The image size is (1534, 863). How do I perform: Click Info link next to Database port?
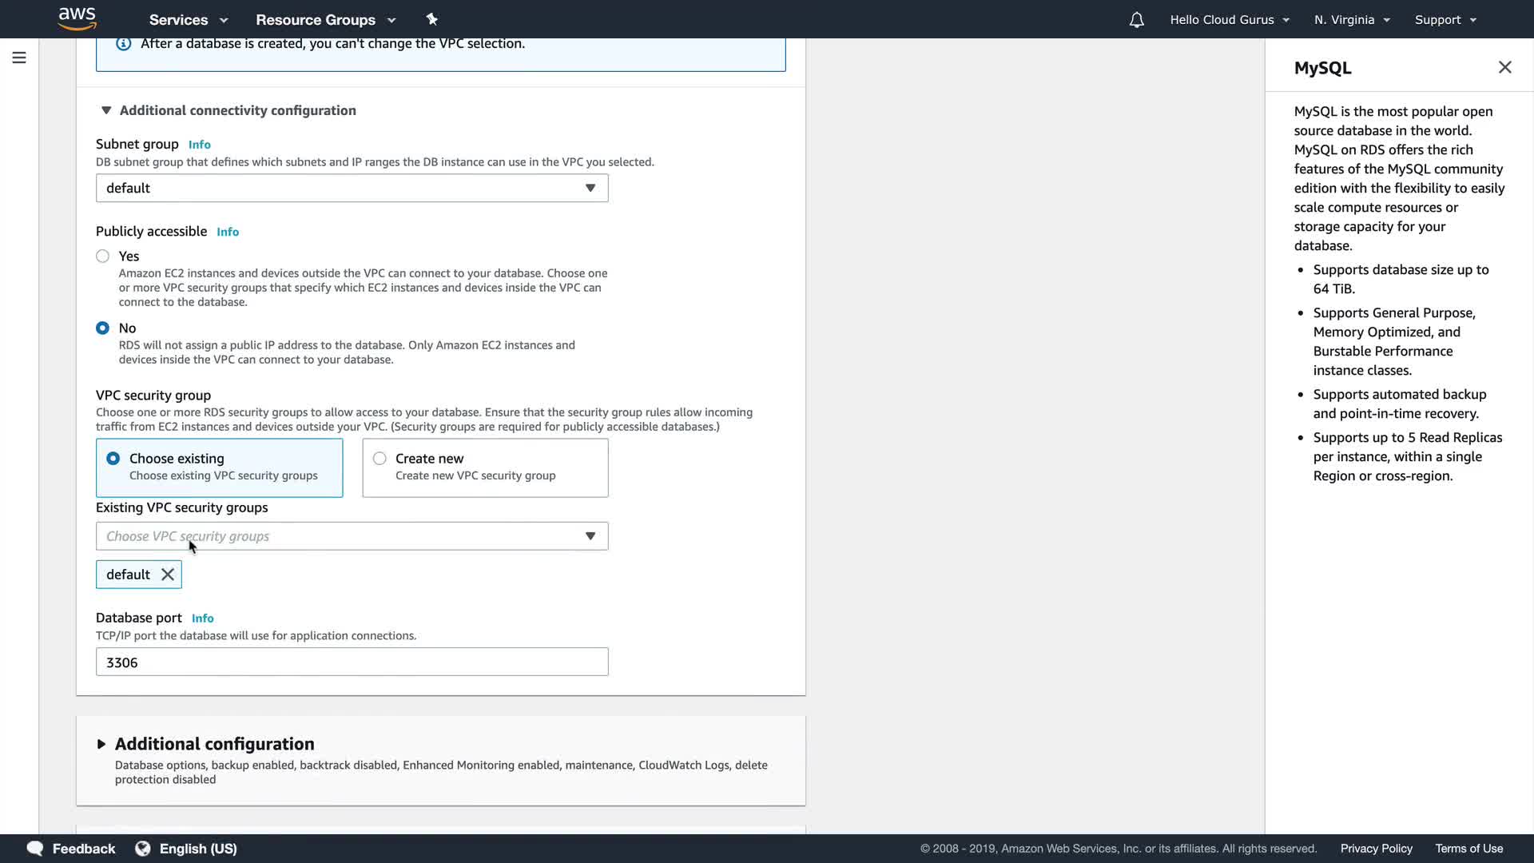pyautogui.click(x=203, y=618)
